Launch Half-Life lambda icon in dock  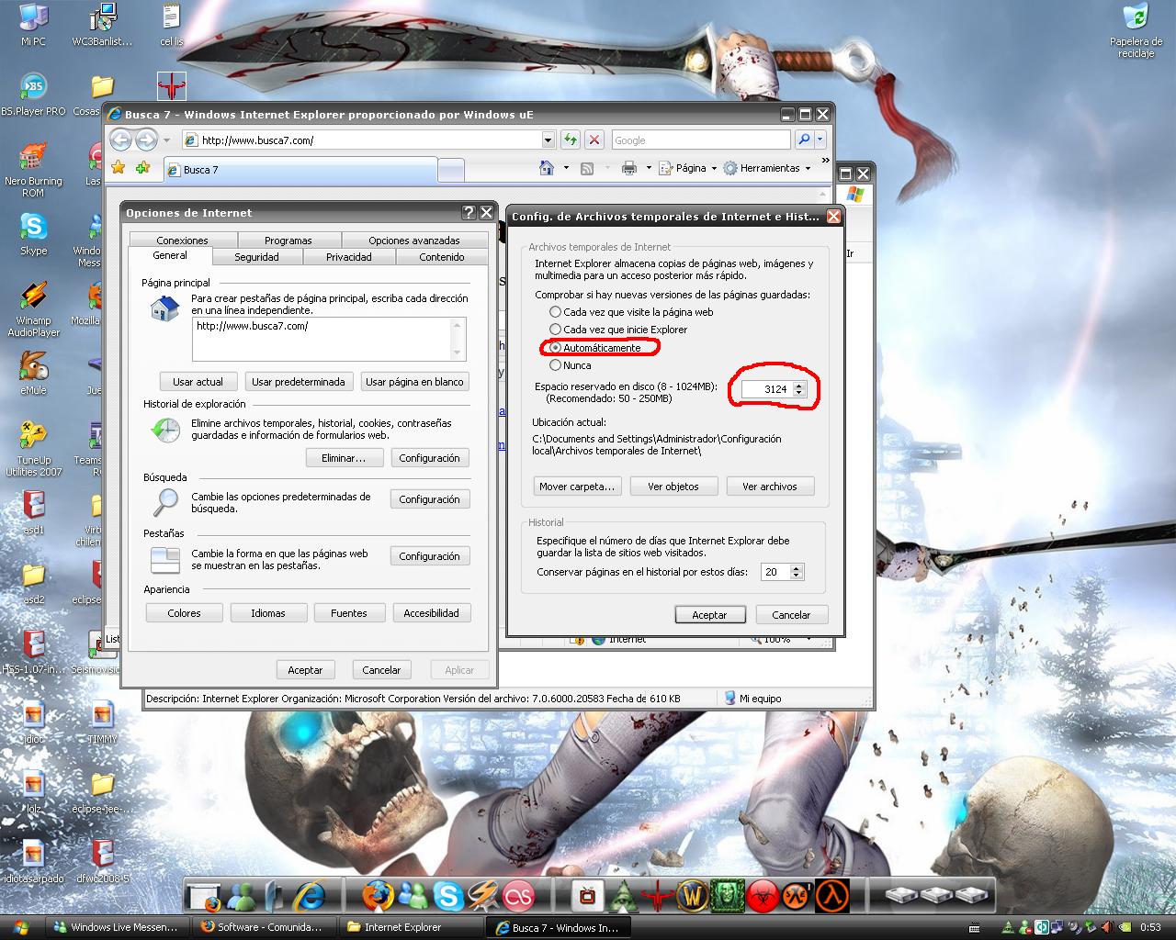click(831, 894)
